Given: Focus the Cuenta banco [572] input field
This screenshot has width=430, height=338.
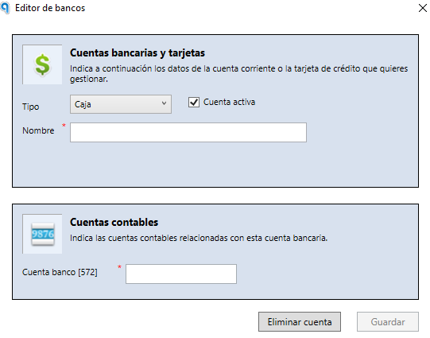Looking at the screenshot, I should point(181,274).
